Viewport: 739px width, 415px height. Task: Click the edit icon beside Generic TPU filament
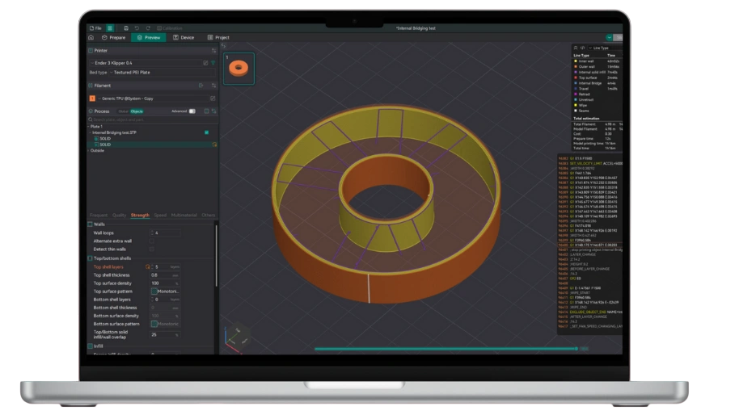click(212, 99)
